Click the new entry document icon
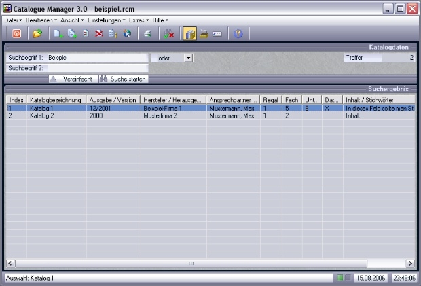This screenshot has height=286, width=421. pos(59,34)
